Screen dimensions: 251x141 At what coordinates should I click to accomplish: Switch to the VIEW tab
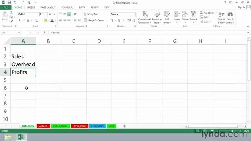coord(107,7)
